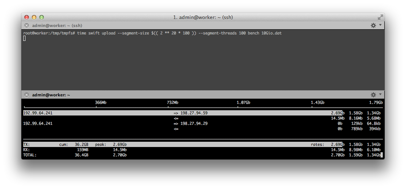Click the 129kb value
Image resolution: width=406 pixels, height=189 pixels.
coord(357,123)
